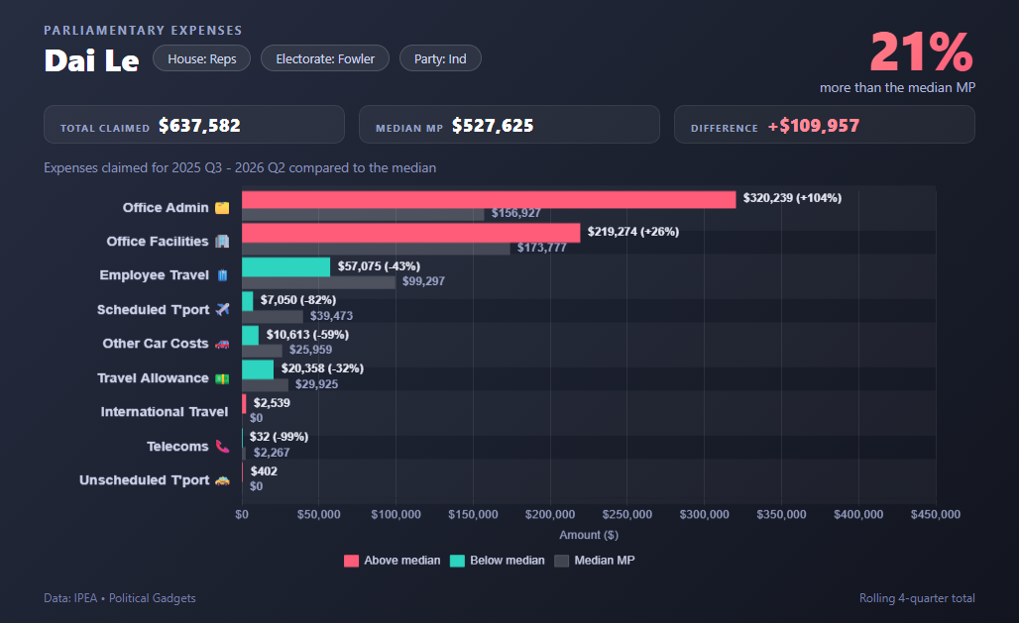Select the grey Office Facilities median bar
1019x623 pixels.
point(376,249)
